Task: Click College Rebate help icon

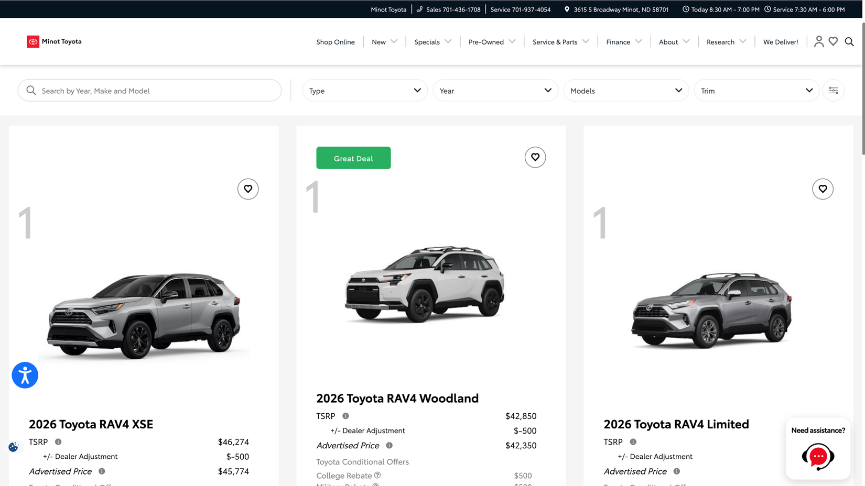Action: coord(377,475)
